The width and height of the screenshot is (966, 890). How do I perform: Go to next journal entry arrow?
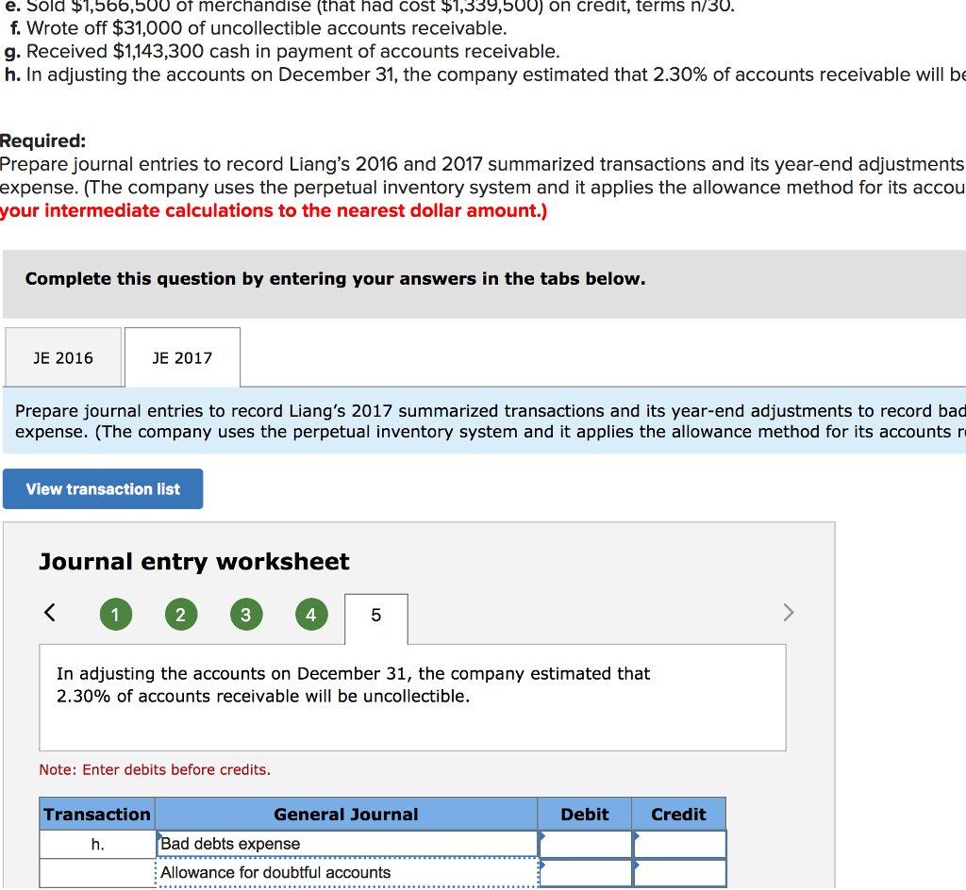click(x=788, y=613)
